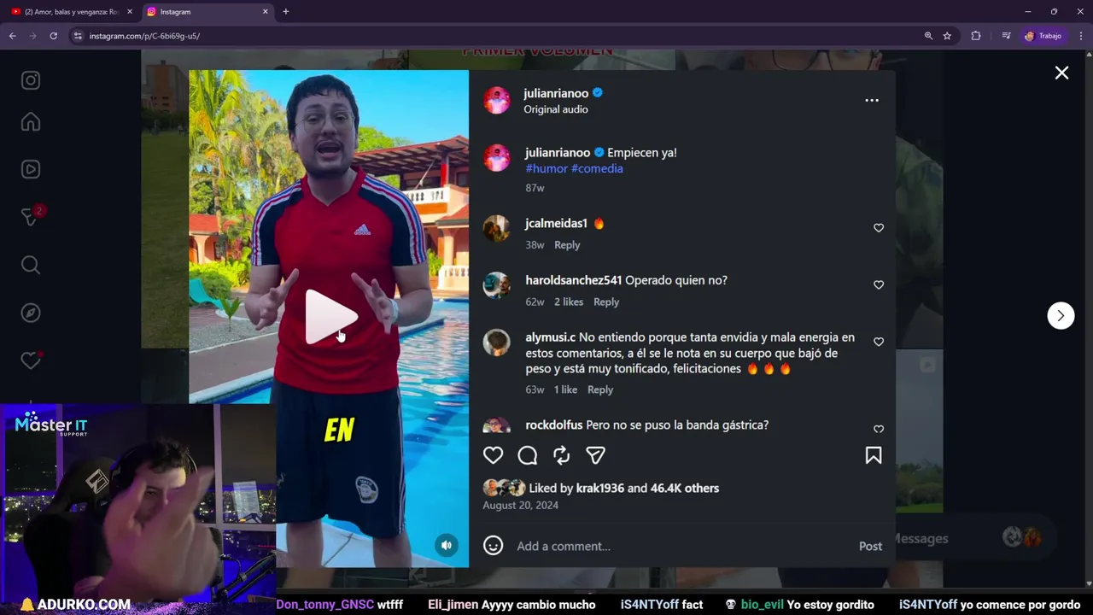Viewport: 1093px width, 615px height.
Task: View 2 likes on haroldsanchez541 comment
Action: click(569, 302)
